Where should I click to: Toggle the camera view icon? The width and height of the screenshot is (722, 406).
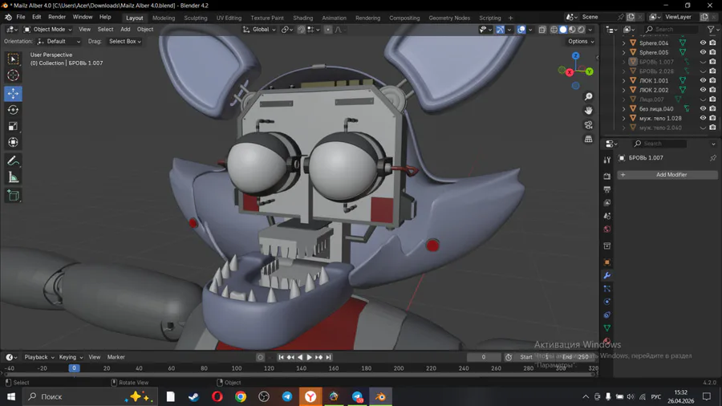(x=588, y=124)
